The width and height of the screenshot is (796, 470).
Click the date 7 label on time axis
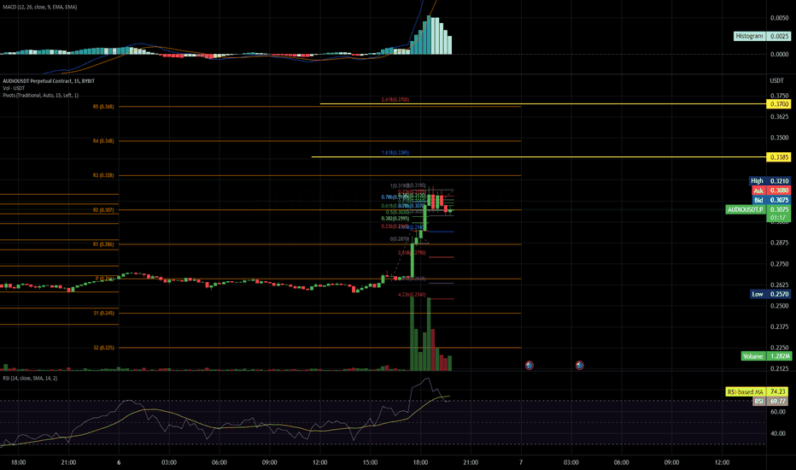[521, 462]
